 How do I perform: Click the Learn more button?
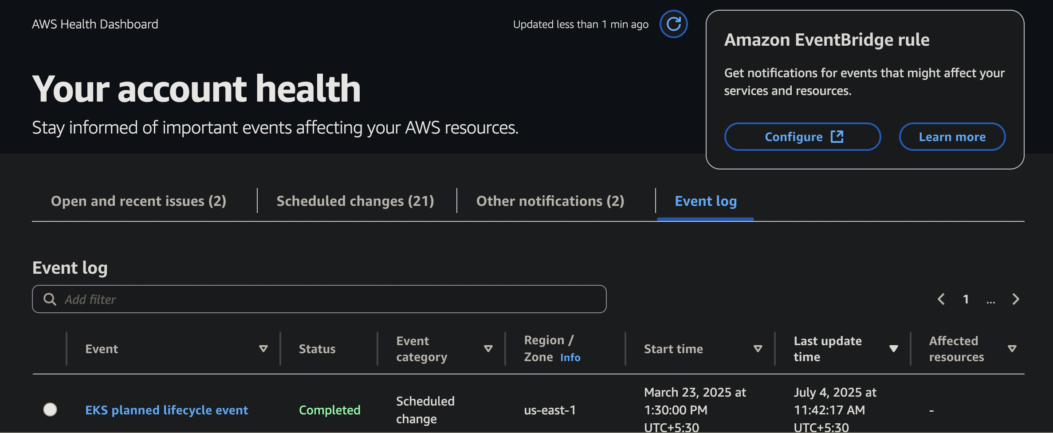(952, 137)
